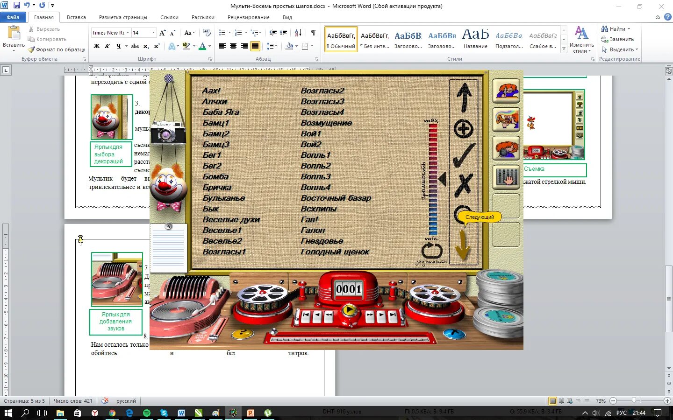Select the sound 'Гнездовье'
This screenshot has height=420, width=673.
pyautogui.click(x=322, y=241)
